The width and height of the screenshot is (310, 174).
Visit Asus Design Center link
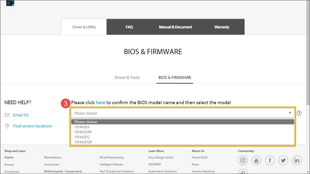click(x=161, y=157)
